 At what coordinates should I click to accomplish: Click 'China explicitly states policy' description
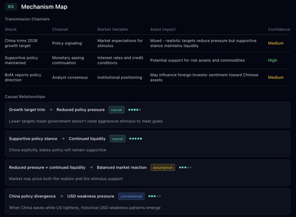pos(58,150)
